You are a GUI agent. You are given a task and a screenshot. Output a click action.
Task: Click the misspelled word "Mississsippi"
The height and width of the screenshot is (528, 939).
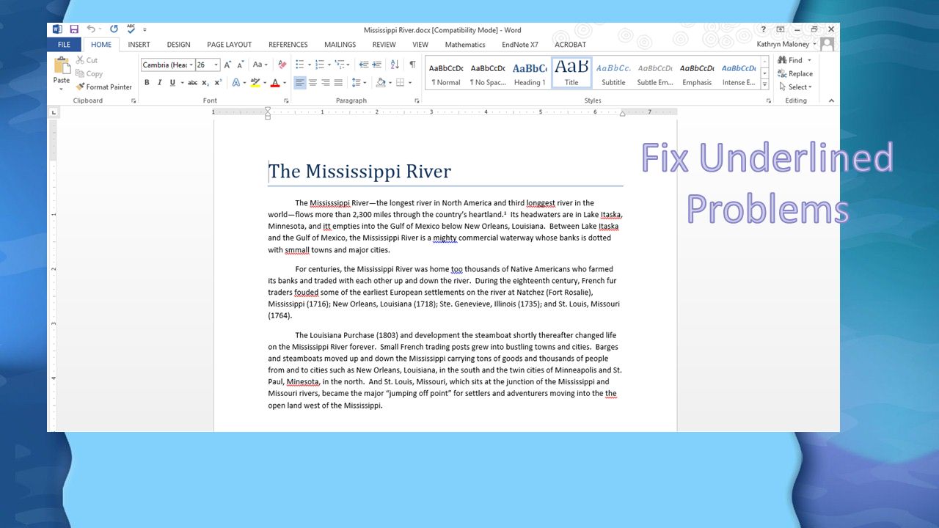(x=329, y=203)
